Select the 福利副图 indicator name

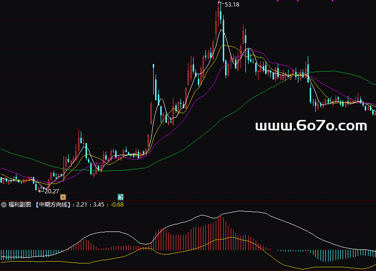pos(20,205)
